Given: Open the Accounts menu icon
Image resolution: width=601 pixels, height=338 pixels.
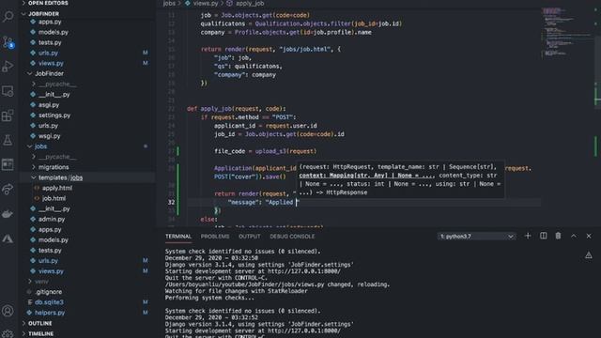Looking at the screenshot, I should coord(8,311).
